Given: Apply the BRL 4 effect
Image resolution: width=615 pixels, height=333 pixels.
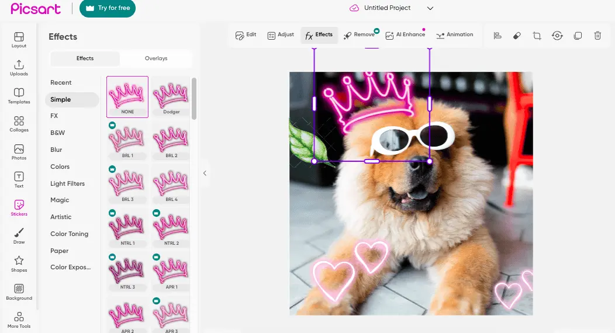Looking at the screenshot, I should (x=171, y=185).
